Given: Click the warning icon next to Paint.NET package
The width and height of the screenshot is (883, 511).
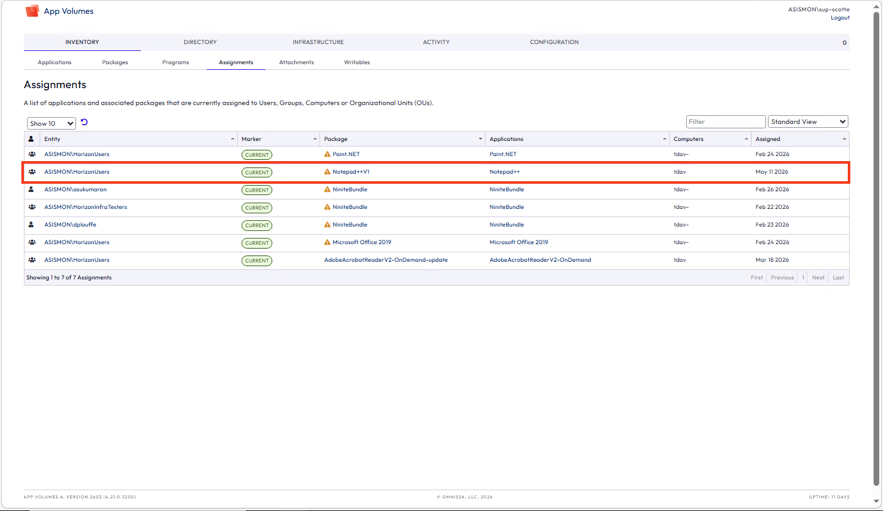Looking at the screenshot, I should [x=327, y=154].
